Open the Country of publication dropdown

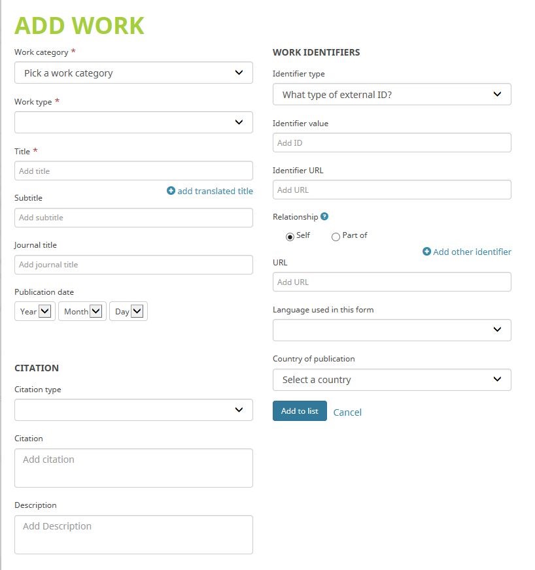[x=392, y=380]
